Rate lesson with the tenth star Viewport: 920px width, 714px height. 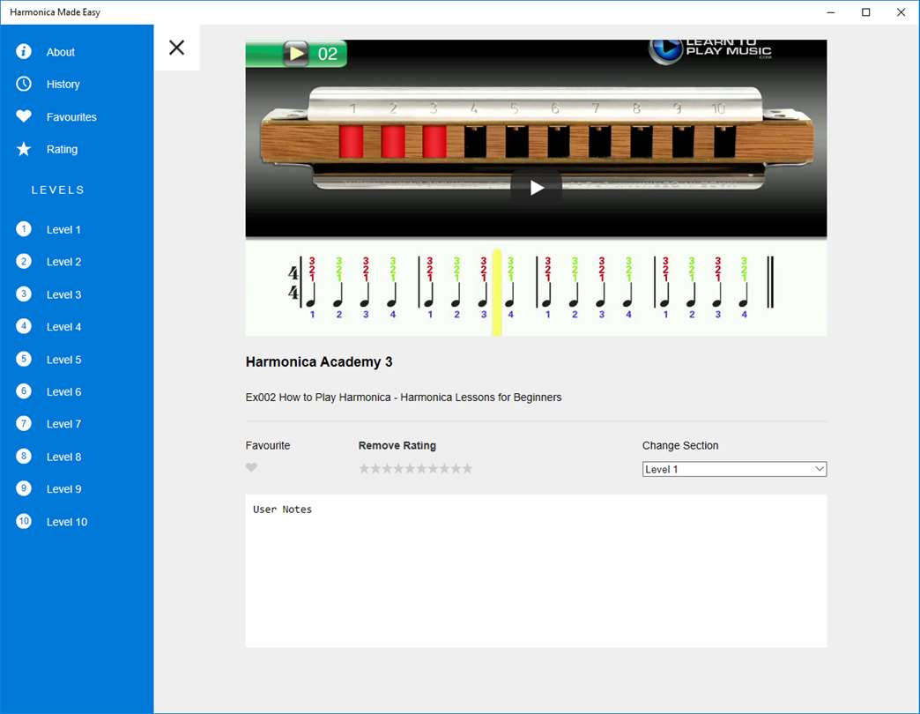click(x=467, y=468)
